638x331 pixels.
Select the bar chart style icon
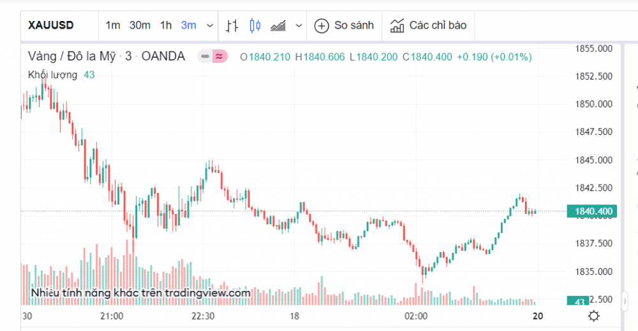click(x=232, y=25)
